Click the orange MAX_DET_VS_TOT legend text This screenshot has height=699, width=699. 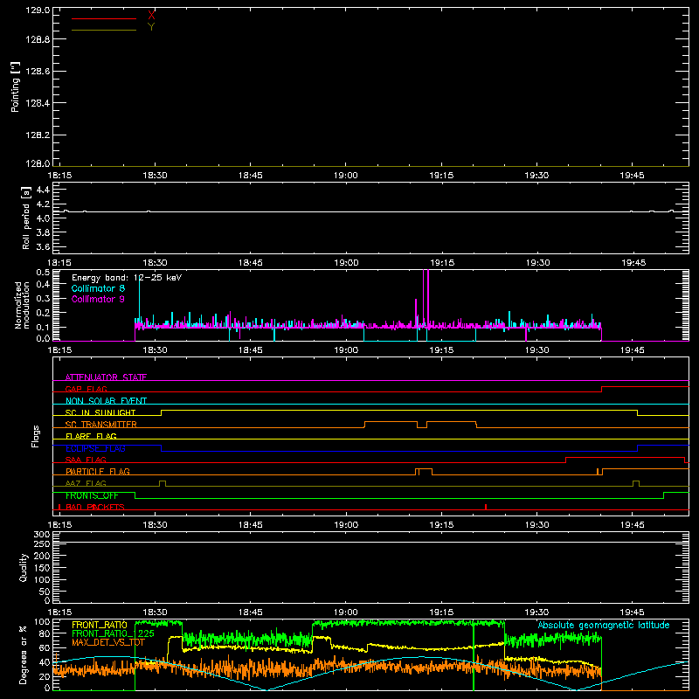[108, 642]
